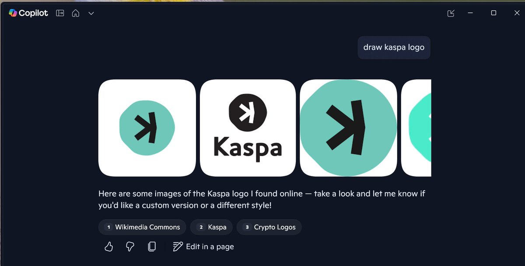The width and height of the screenshot is (525, 266).
Task: Go to Copilot home icon
Action: point(76,13)
